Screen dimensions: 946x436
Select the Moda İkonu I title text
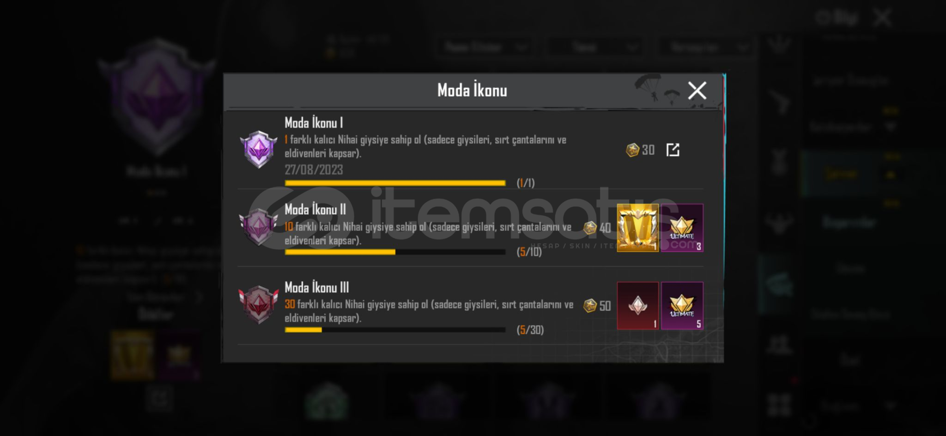tap(314, 123)
